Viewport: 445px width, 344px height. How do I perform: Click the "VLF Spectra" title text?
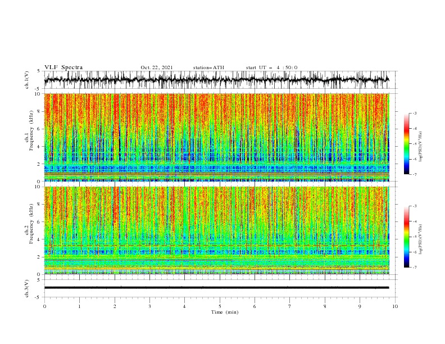pyautogui.click(x=63, y=67)
